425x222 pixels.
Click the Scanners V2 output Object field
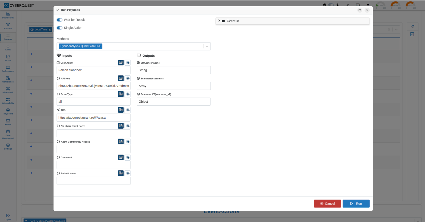(x=174, y=102)
